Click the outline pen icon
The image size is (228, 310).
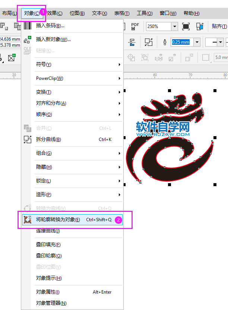click(165, 42)
